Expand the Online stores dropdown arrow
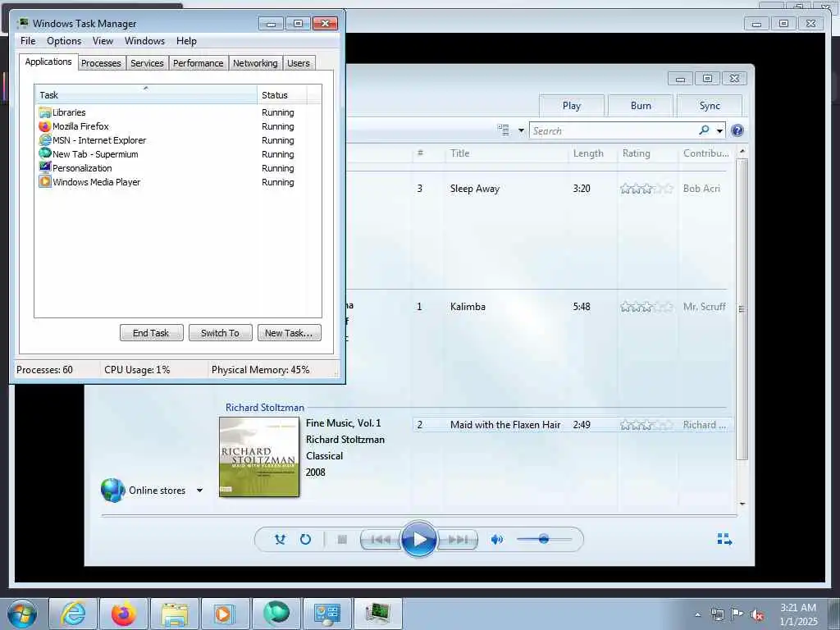 200,491
